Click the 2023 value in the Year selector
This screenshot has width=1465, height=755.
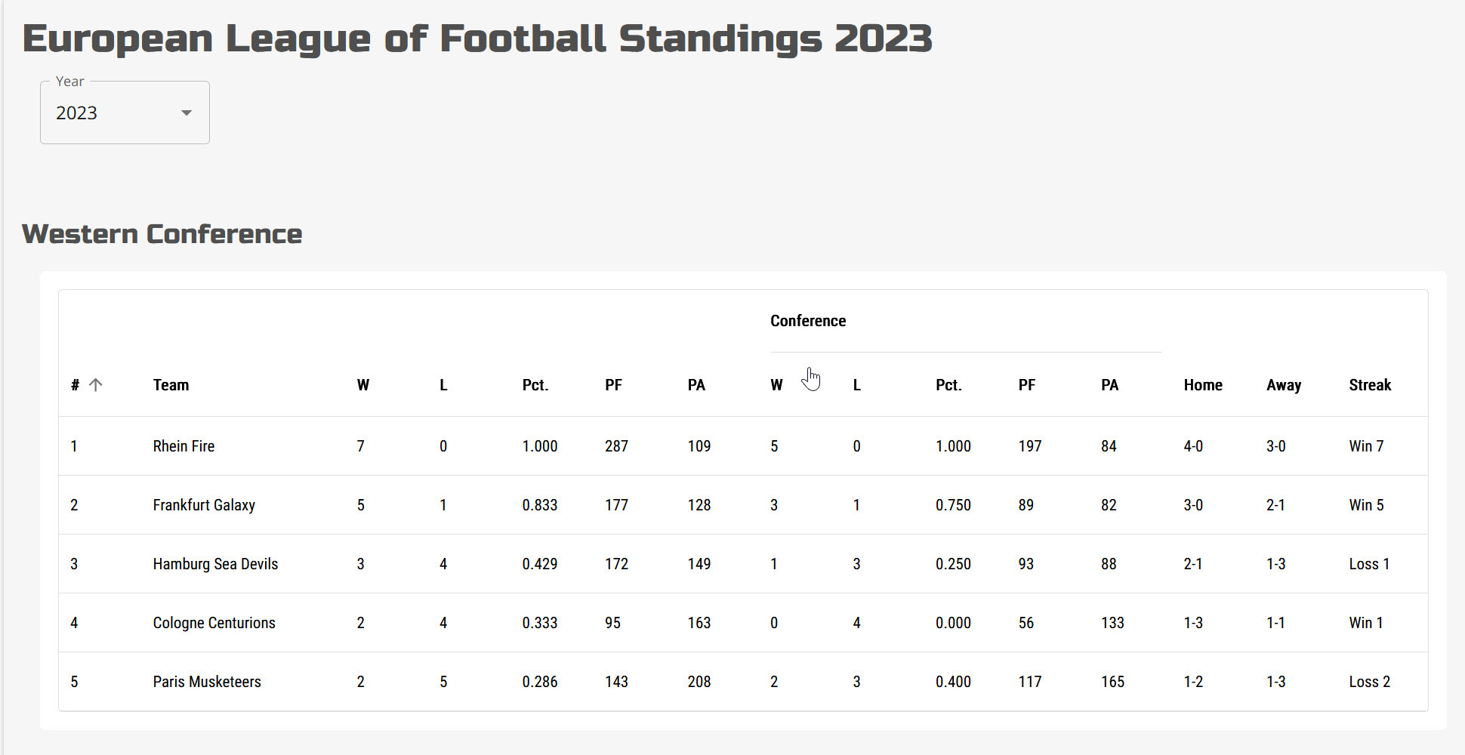[77, 113]
